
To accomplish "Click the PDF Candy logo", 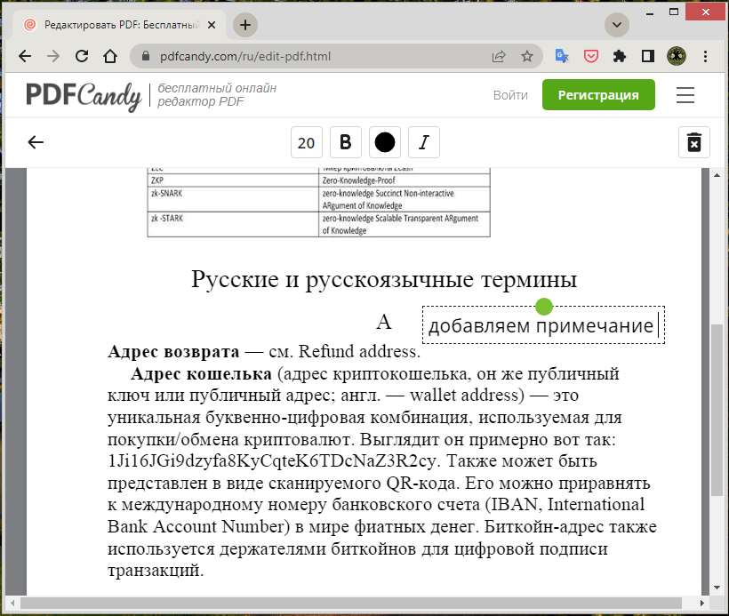I will point(84,95).
